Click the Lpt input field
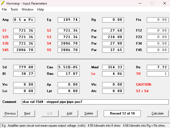The height and width of the screenshot is (128, 170). coord(68,91)
